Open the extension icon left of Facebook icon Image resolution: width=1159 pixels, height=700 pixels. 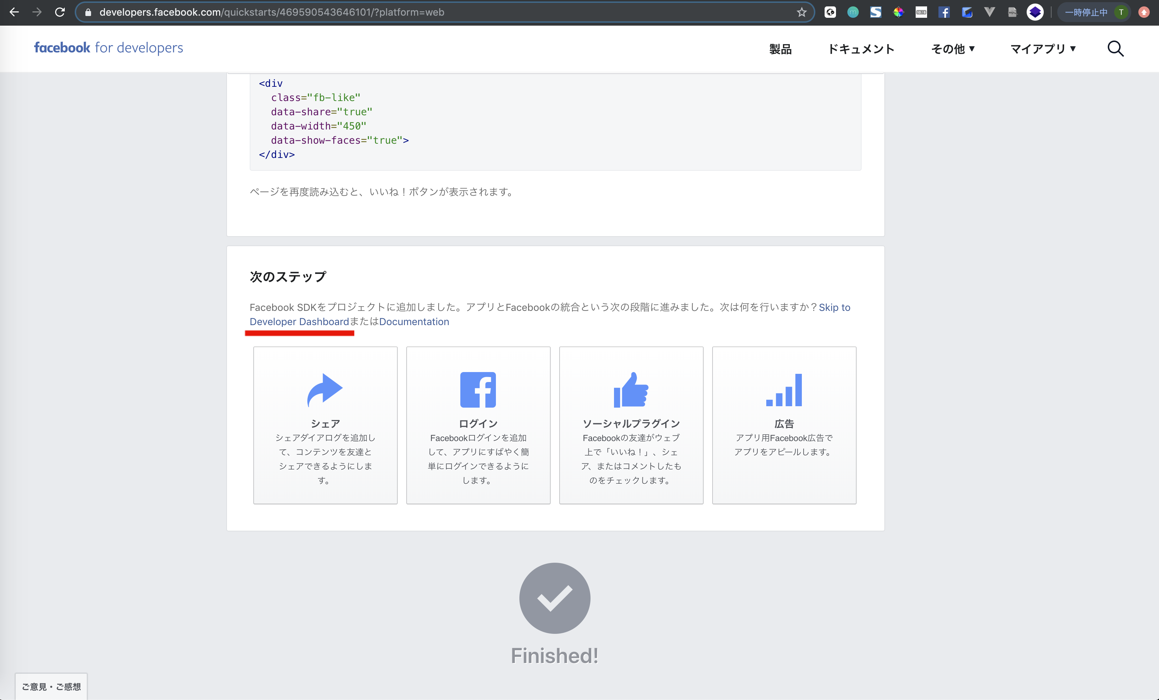(921, 12)
